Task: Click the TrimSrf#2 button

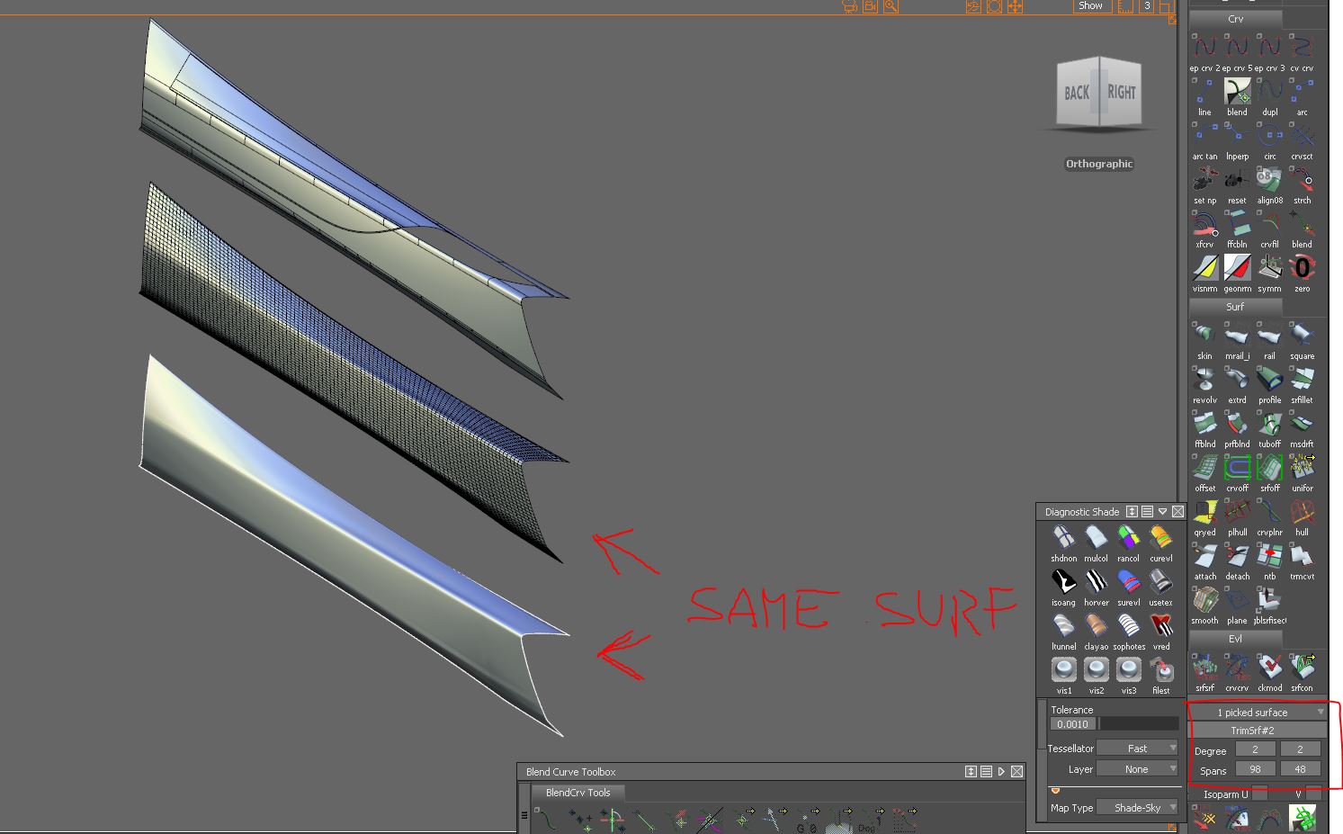Action: 1257,730
